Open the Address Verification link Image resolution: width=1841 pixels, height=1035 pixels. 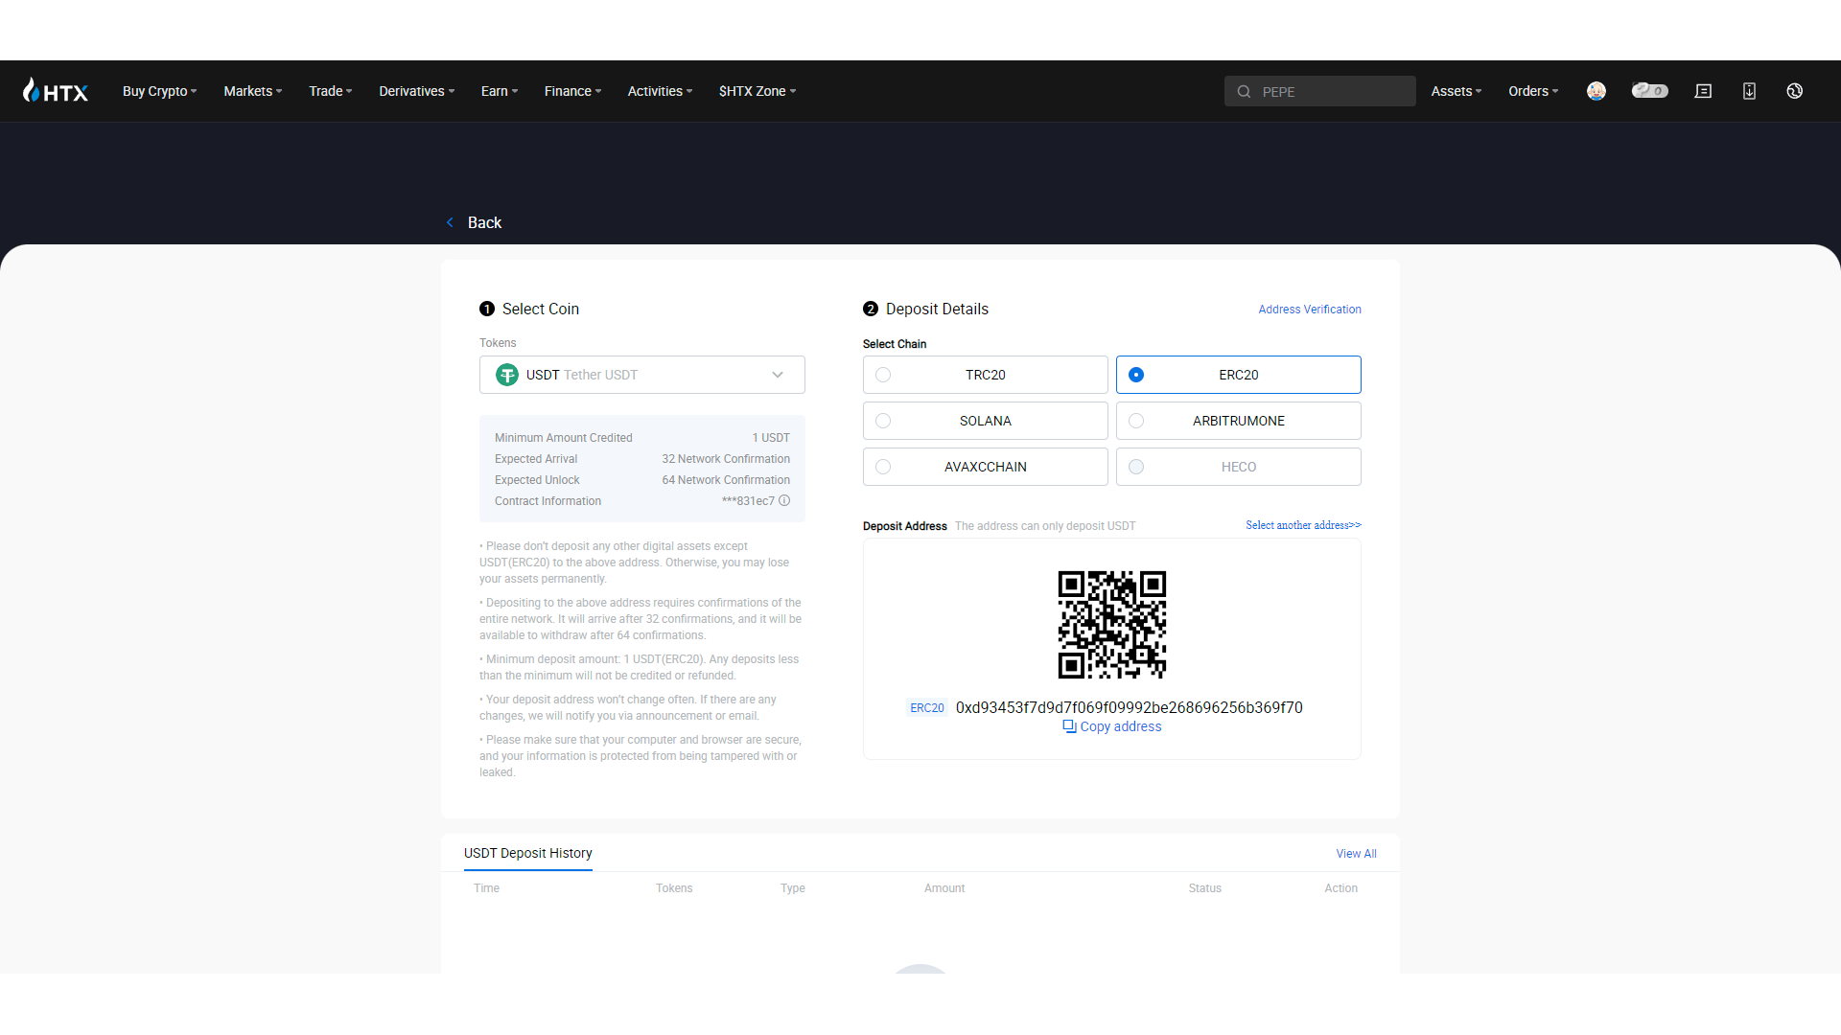(1310, 310)
